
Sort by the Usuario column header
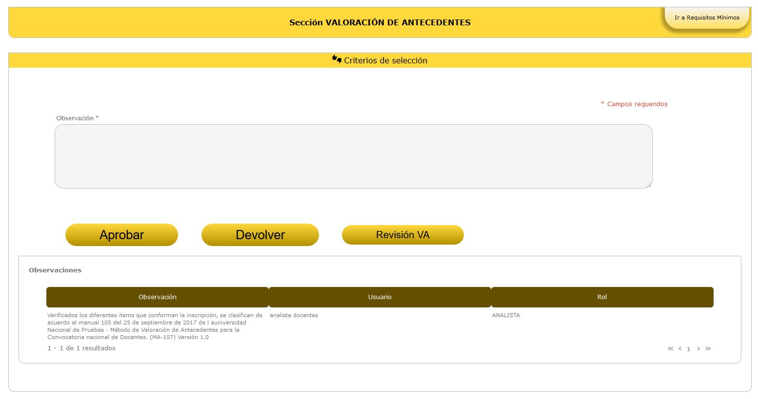pos(379,297)
